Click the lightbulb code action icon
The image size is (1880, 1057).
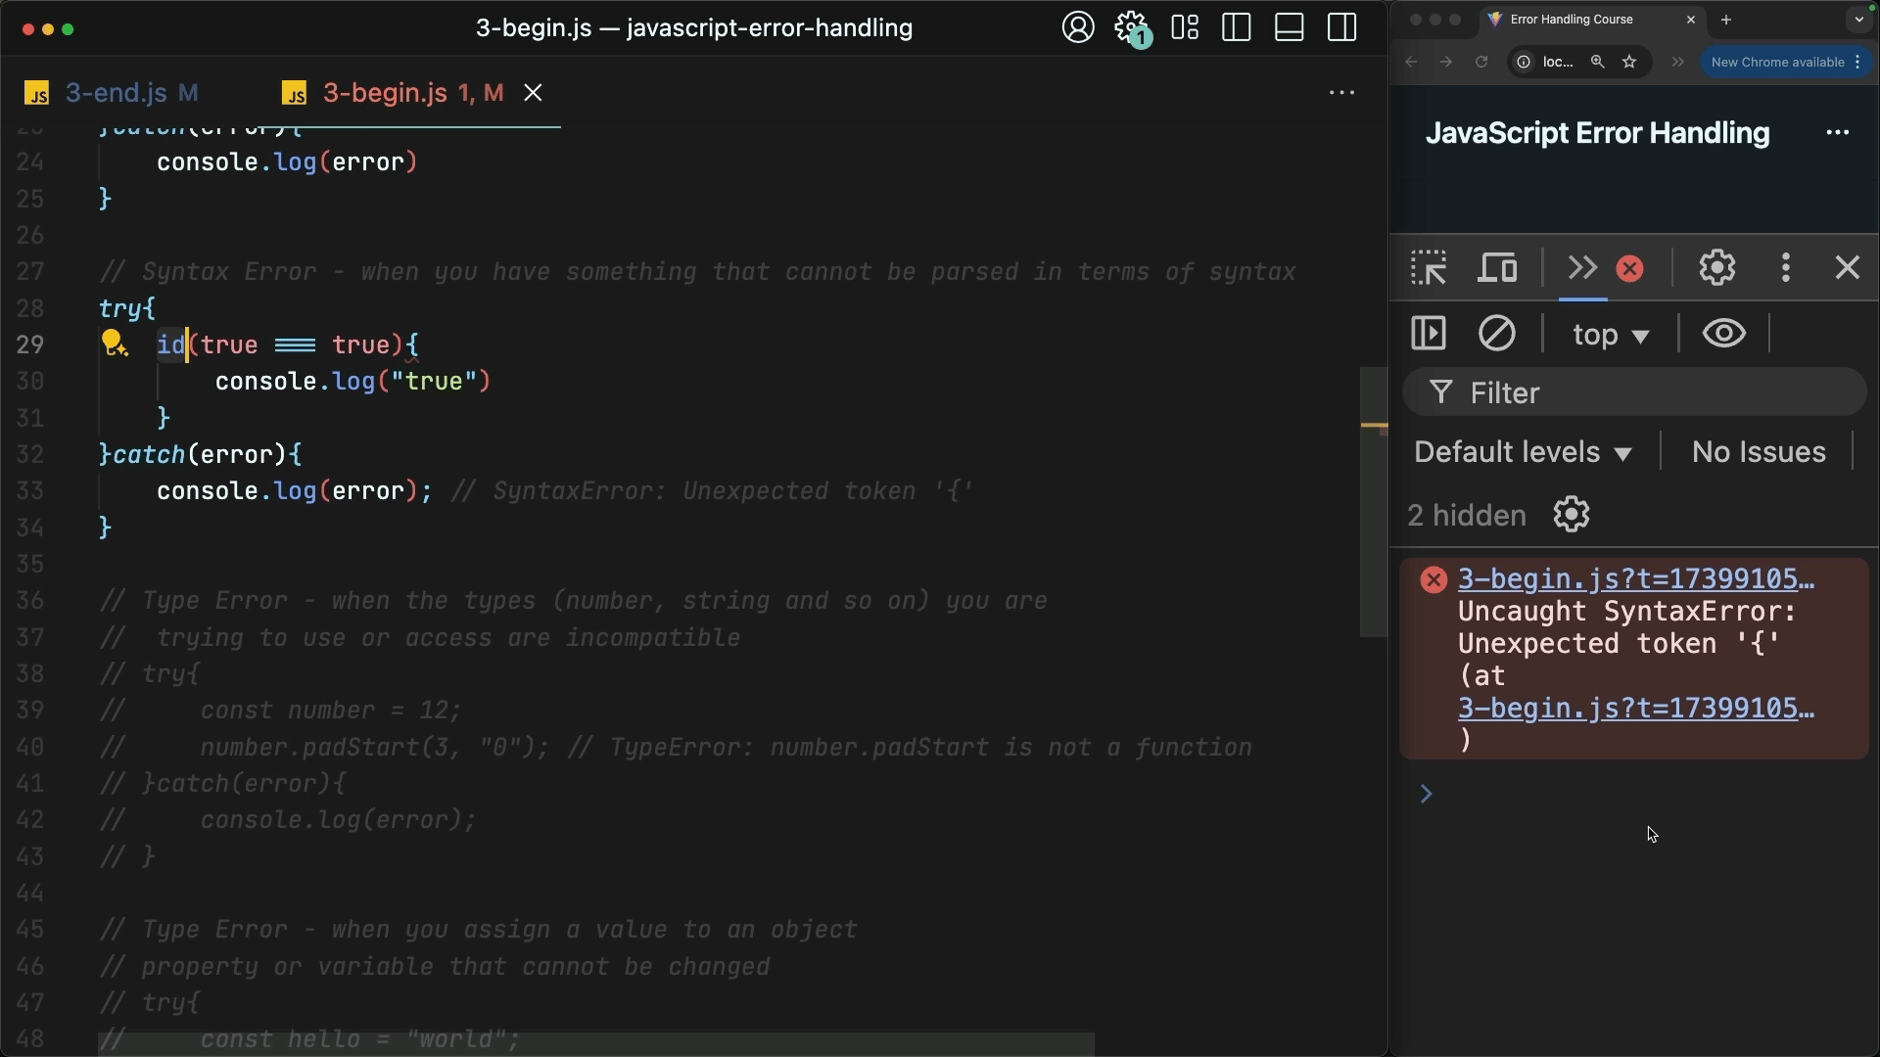click(x=114, y=344)
